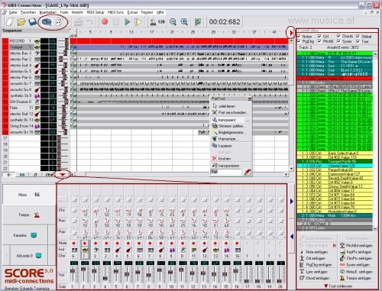The height and width of the screenshot is (291, 382).
Task: Click 'Ctrl einfügen' in the event tools
Action: [x=312, y=258]
